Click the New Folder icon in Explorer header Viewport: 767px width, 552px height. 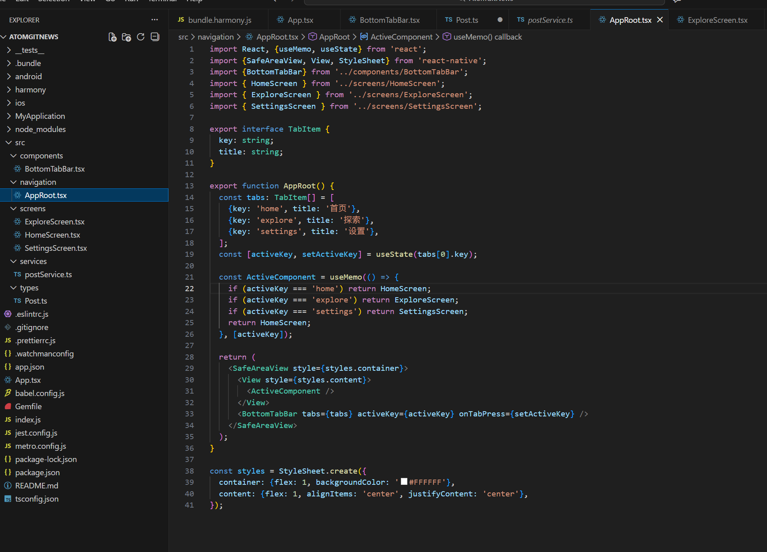(x=126, y=37)
